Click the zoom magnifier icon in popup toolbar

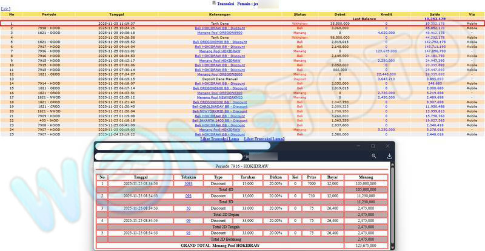(x=374, y=156)
